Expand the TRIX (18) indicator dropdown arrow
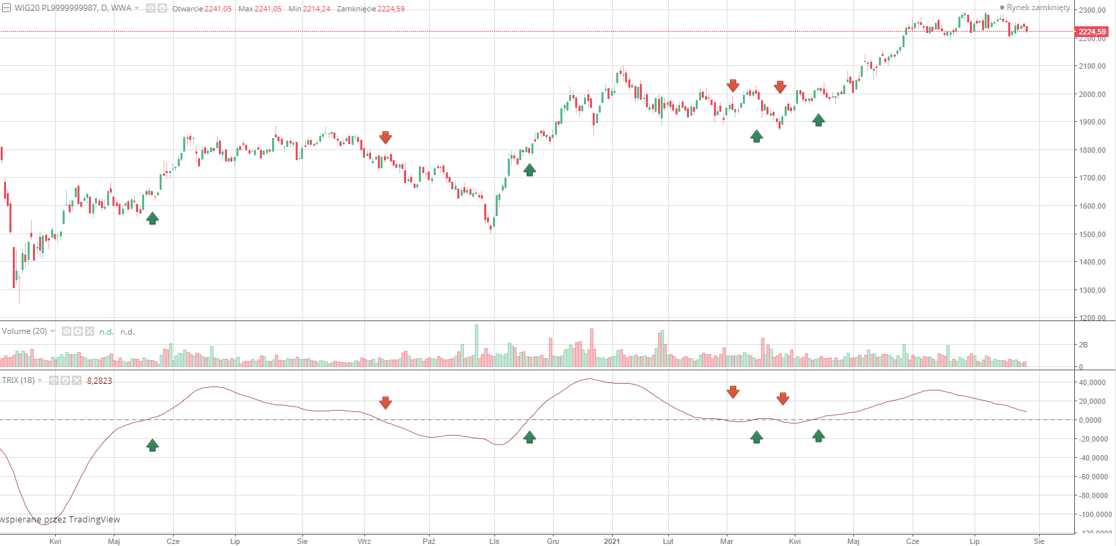Image resolution: width=1116 pixels, height=546 pixels. [40, 380]
